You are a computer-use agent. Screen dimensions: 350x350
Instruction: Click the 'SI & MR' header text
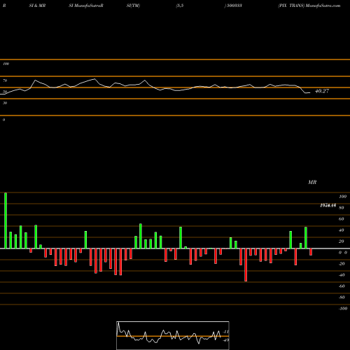pyautogui.click(x=37, y=6)
